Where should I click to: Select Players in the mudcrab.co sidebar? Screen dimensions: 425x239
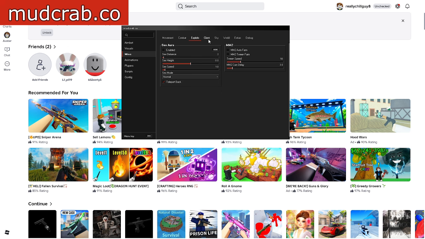pyautogui.click(x=129, y=66)
